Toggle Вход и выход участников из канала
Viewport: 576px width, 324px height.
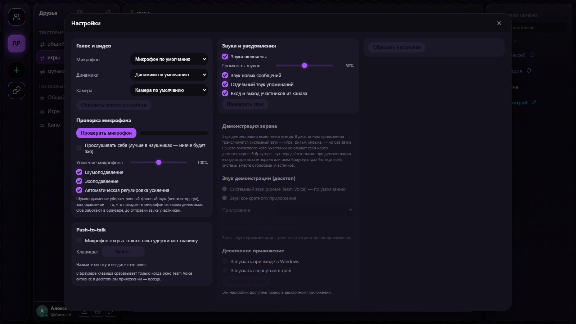(225, 93)
